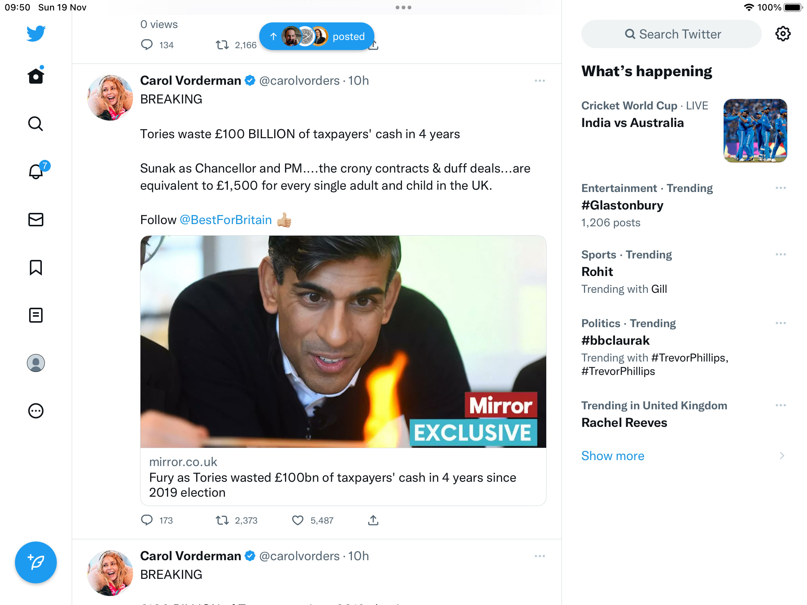Share the Carol Vorderman Mirror article tweet
The width and height of the screenshot is (807, 605).
pos(373,520)
